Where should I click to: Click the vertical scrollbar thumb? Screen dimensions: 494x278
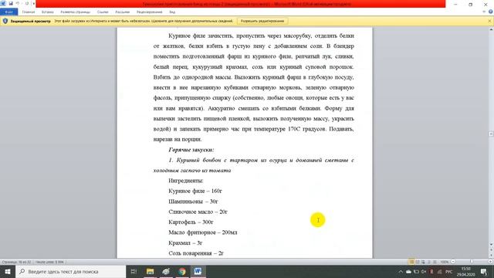[491, 134]
